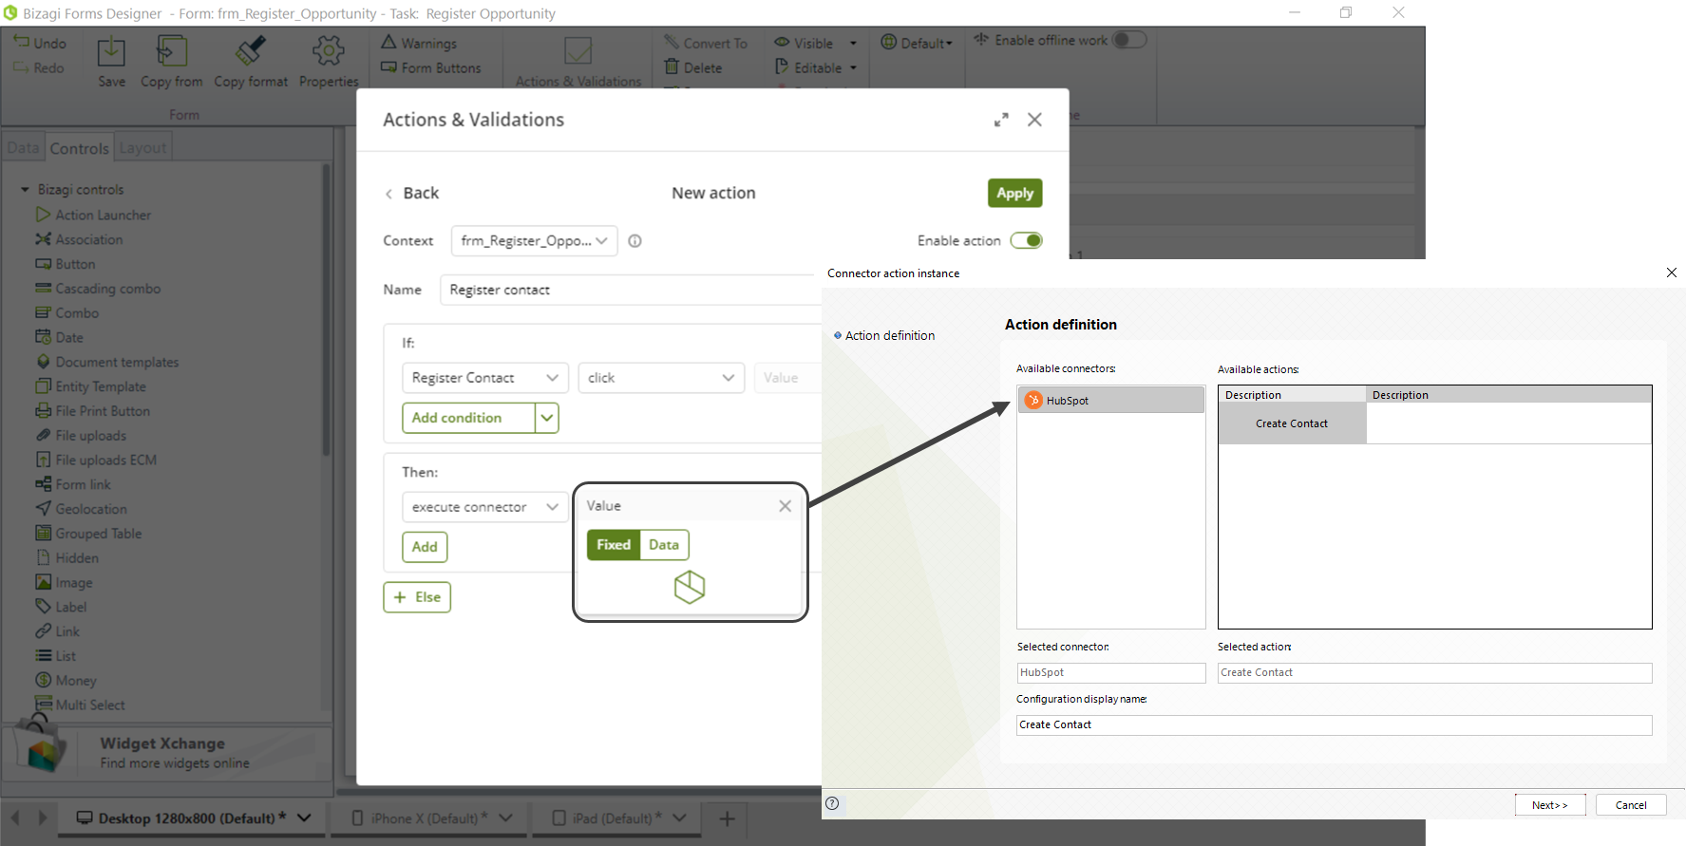Viewport: 1686px width, 846px height.
Task: Open the execute connector dropdown
Action: coord(485,507)
